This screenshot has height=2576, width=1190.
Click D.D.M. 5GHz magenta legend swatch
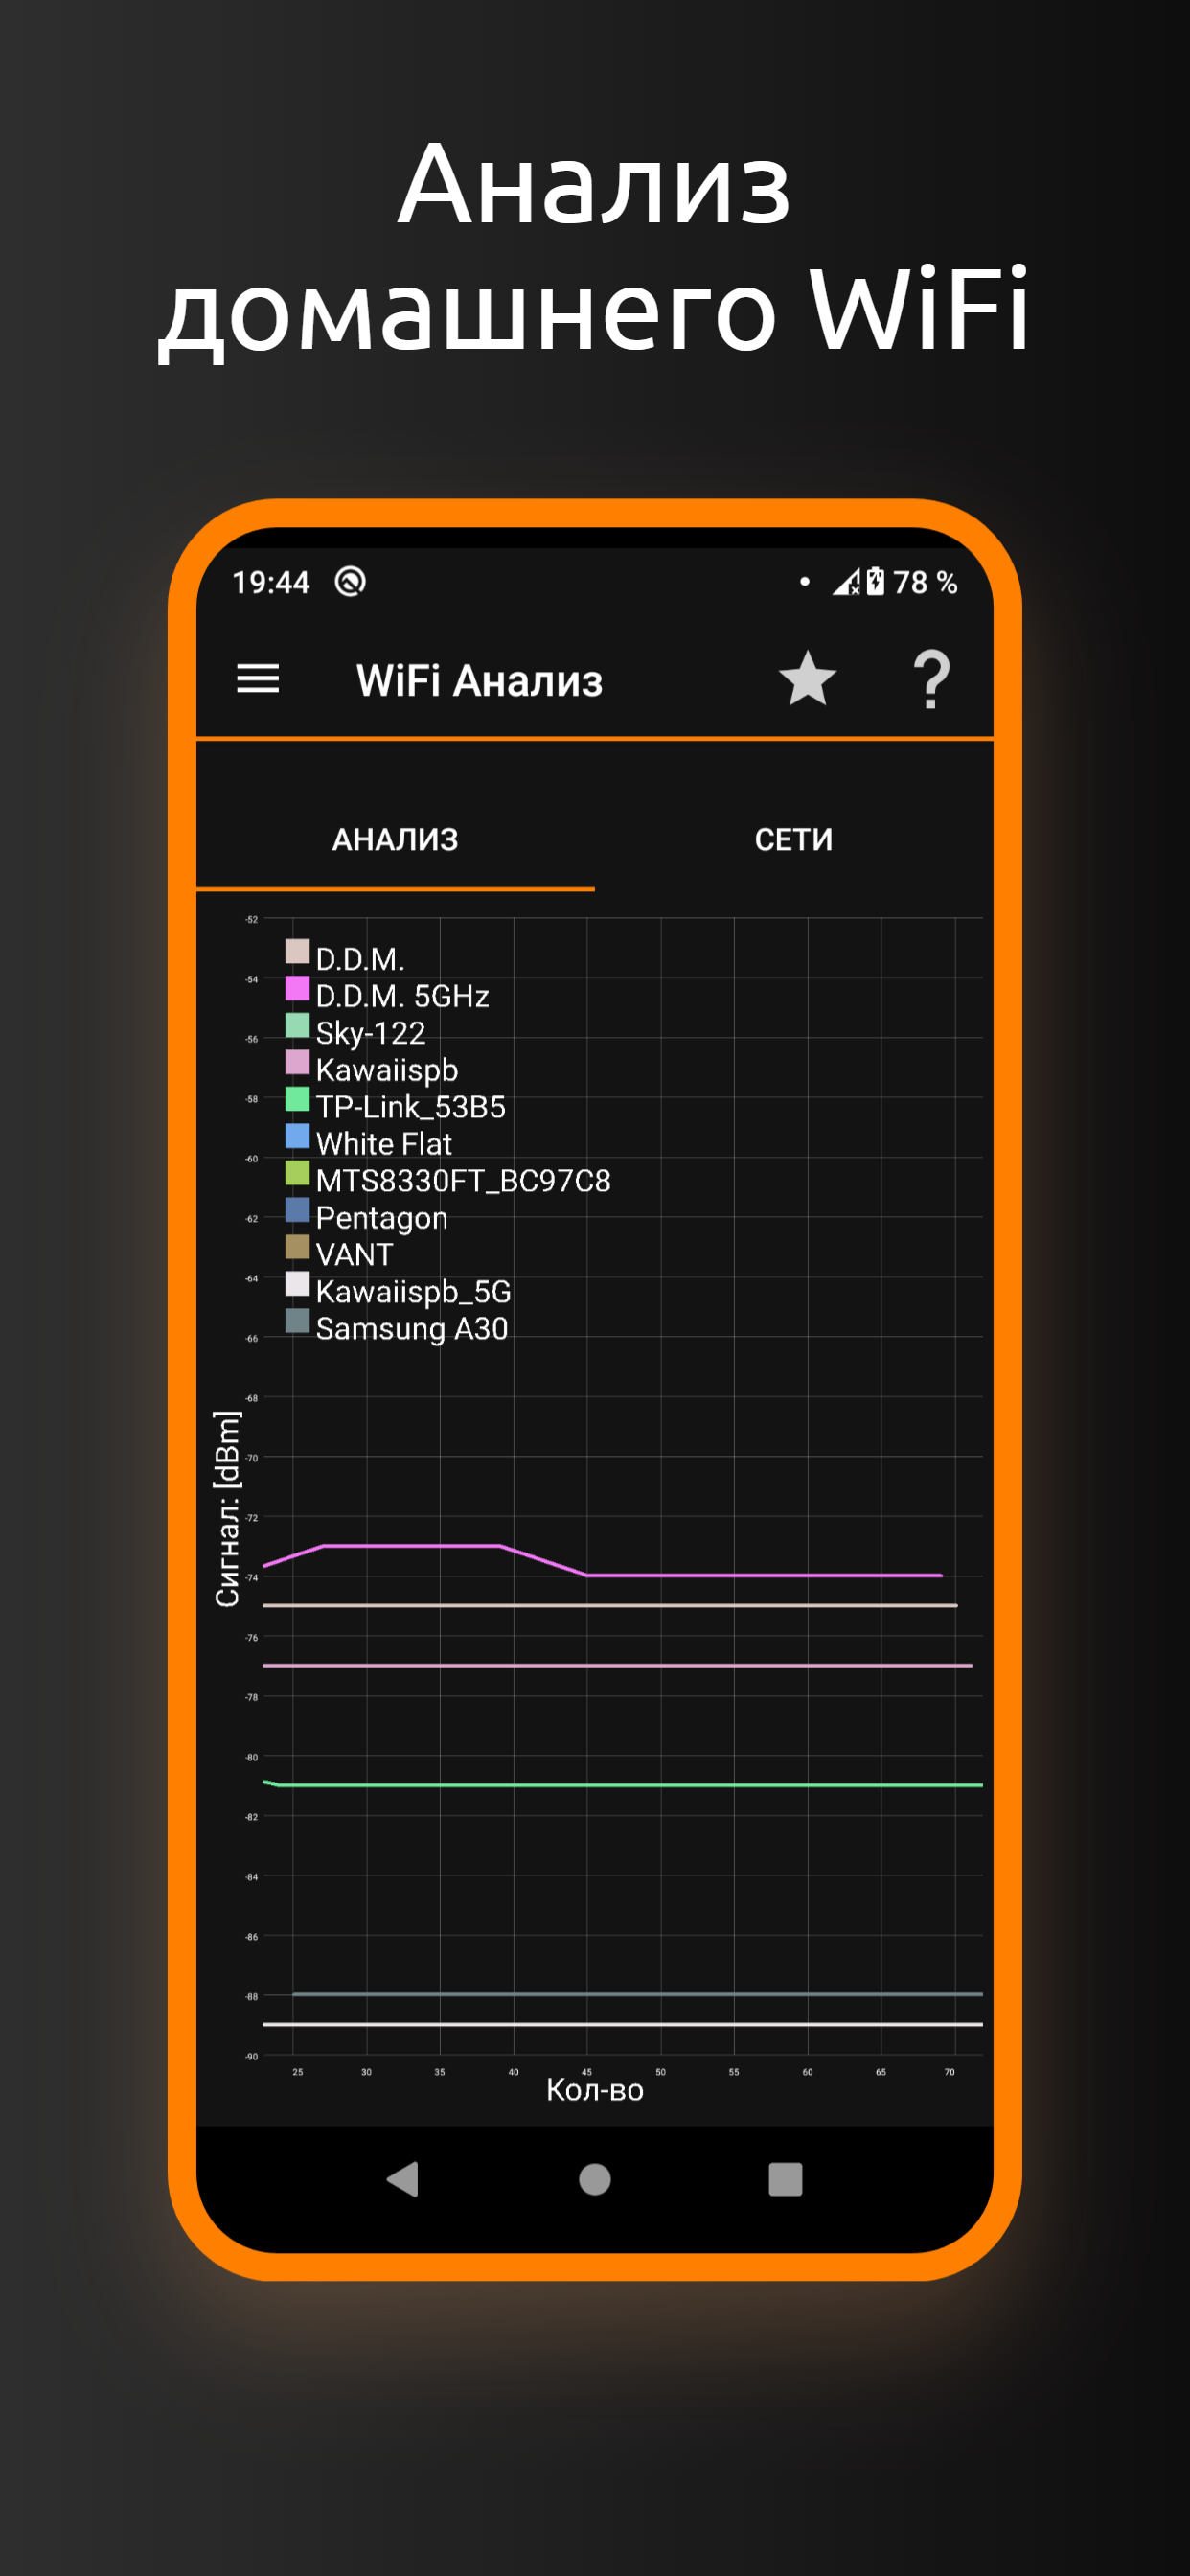coord(297,988)
